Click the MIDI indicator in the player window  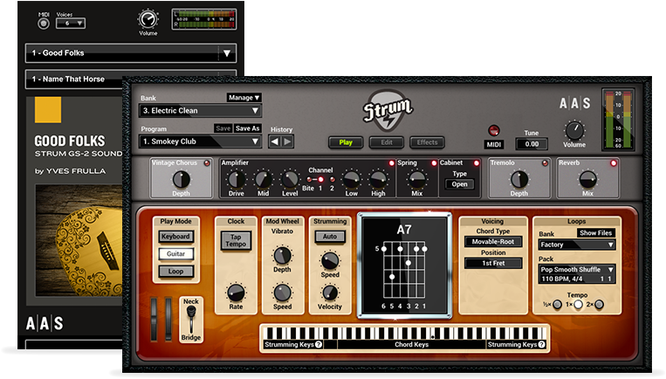(44, 24)
